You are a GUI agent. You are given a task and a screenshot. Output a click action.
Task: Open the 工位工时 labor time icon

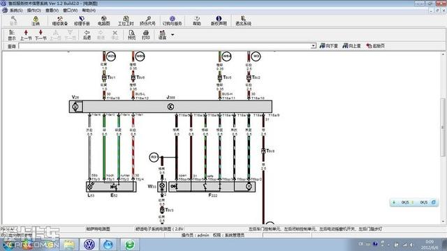tap(126, 21)
